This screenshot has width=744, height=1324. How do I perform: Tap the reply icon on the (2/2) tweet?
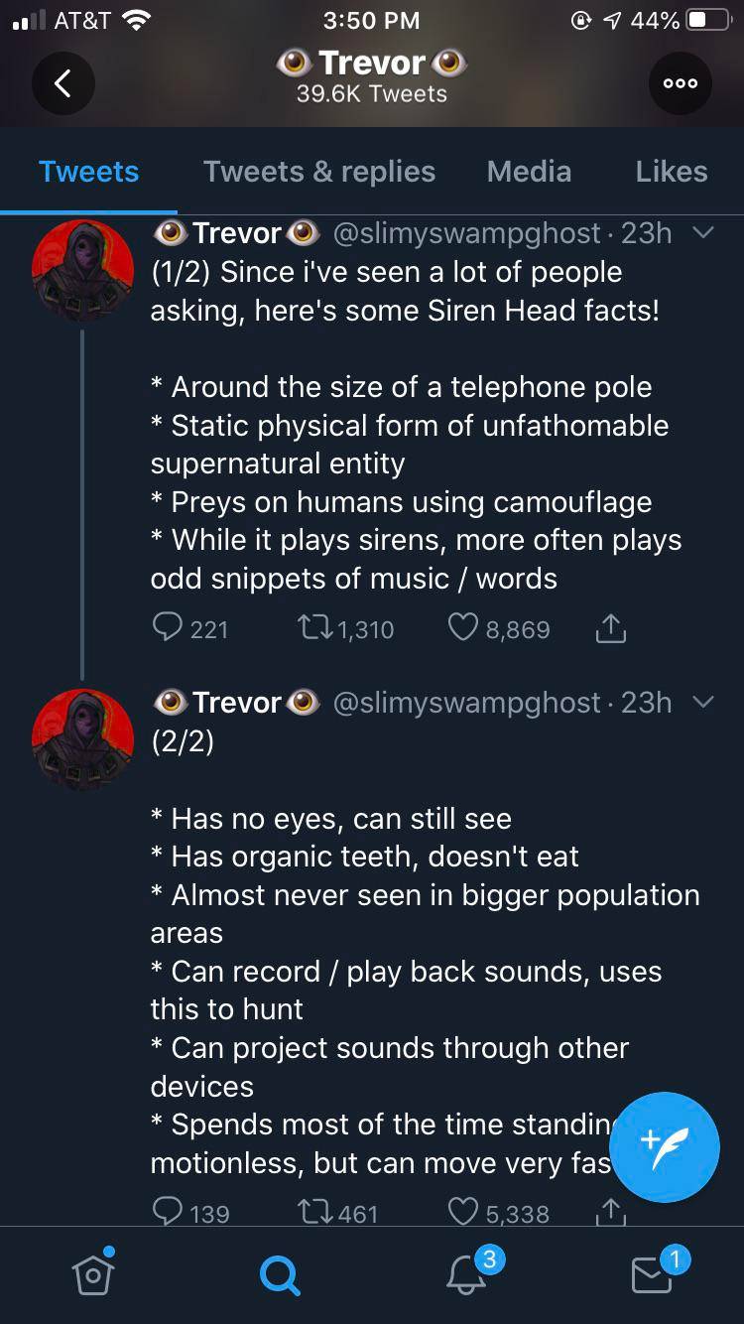point(165,1212)
